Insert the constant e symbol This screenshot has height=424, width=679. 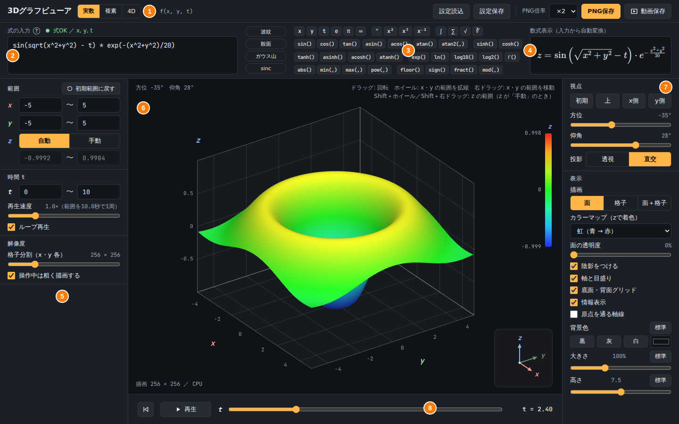336,31
